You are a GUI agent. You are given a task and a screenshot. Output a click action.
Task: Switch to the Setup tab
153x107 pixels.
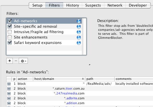point(37,5)
